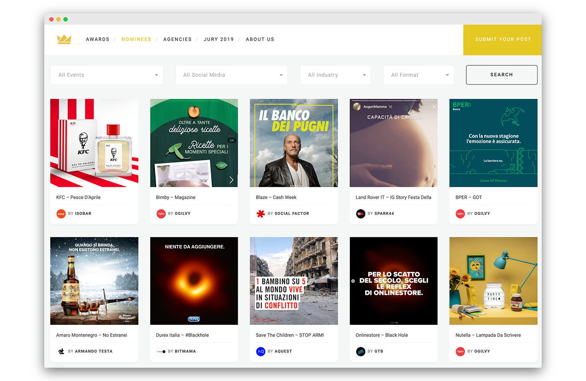Screen dimensions: 586x381
Task: Click 'BY BITMAMA' agency label
Action: tap(182, 351)
